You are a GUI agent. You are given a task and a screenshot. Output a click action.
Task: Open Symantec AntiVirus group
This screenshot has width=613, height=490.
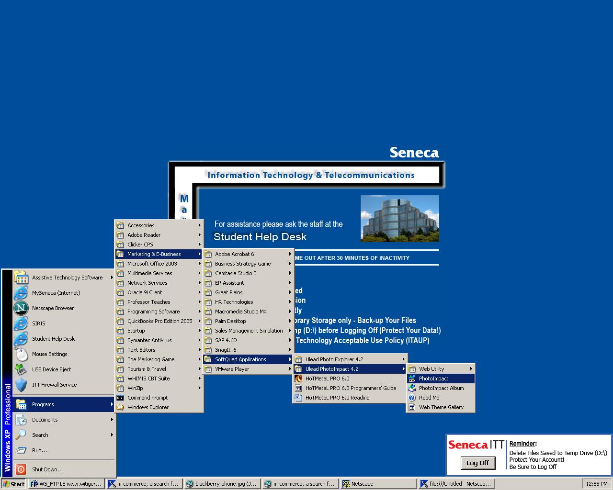point(159,340)
